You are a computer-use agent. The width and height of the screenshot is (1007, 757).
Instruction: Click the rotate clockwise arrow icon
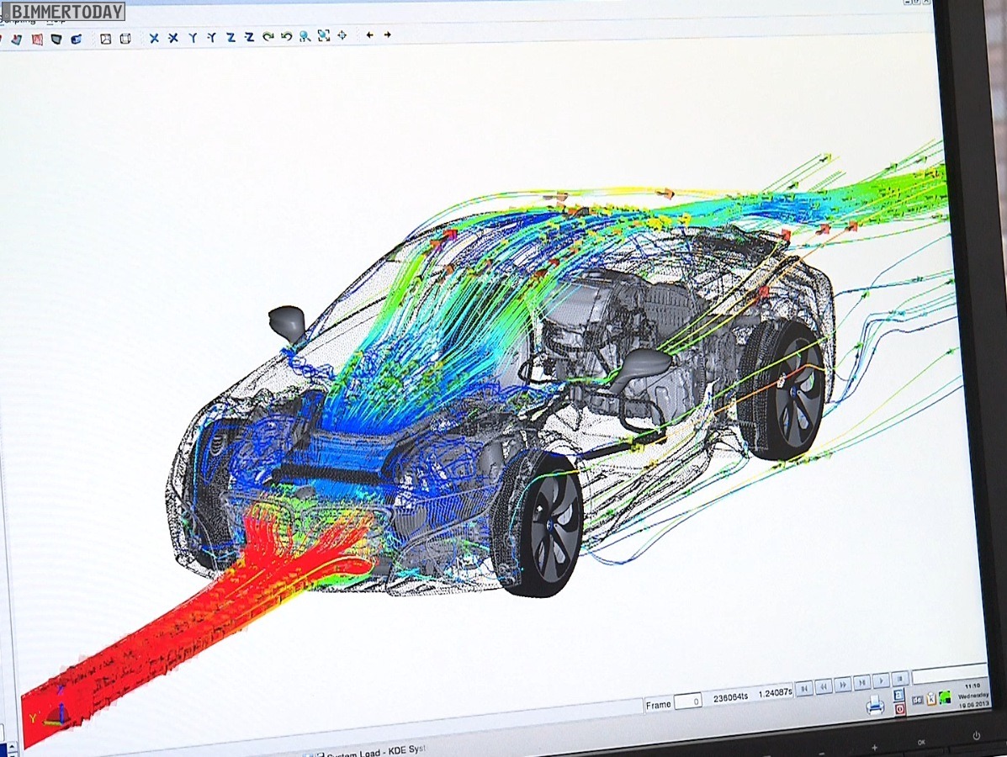pos(268,37)
